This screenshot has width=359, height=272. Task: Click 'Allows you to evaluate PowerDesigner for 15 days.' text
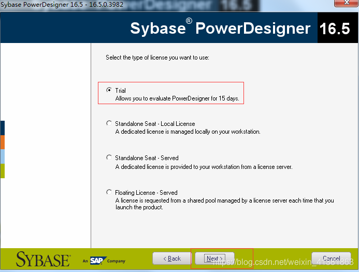177,98
